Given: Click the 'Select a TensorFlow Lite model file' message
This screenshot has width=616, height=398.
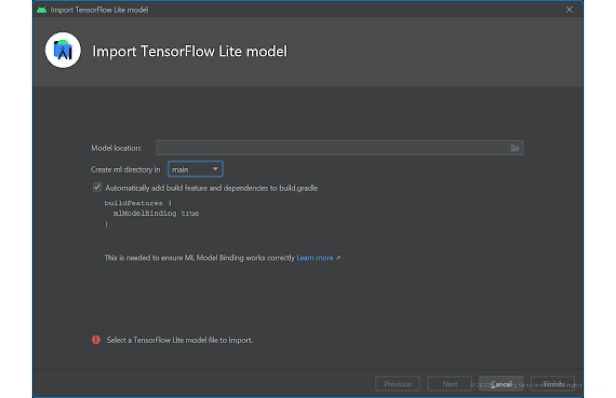Looking at the screenshot, I should (180, 340).
